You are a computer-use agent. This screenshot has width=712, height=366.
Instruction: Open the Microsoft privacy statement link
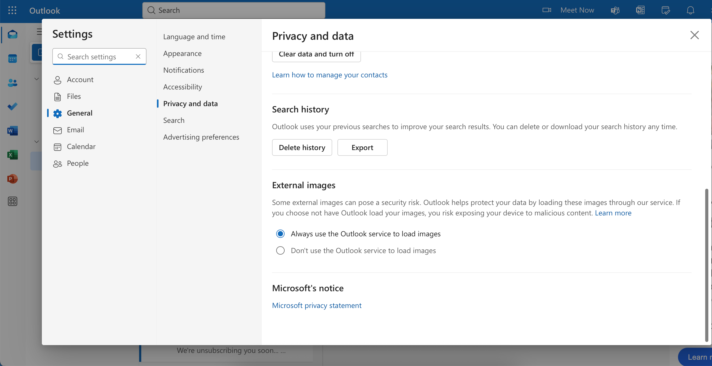(x=317, y=305)
